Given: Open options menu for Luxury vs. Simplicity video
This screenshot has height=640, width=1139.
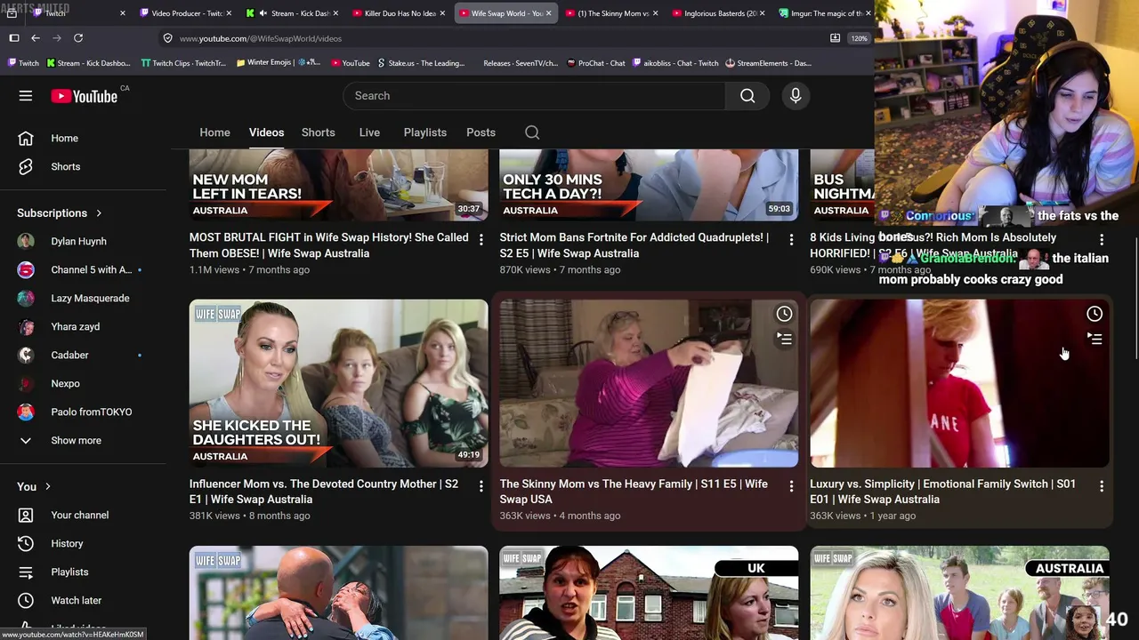Looking at the screenshot, I should 1102,486.
